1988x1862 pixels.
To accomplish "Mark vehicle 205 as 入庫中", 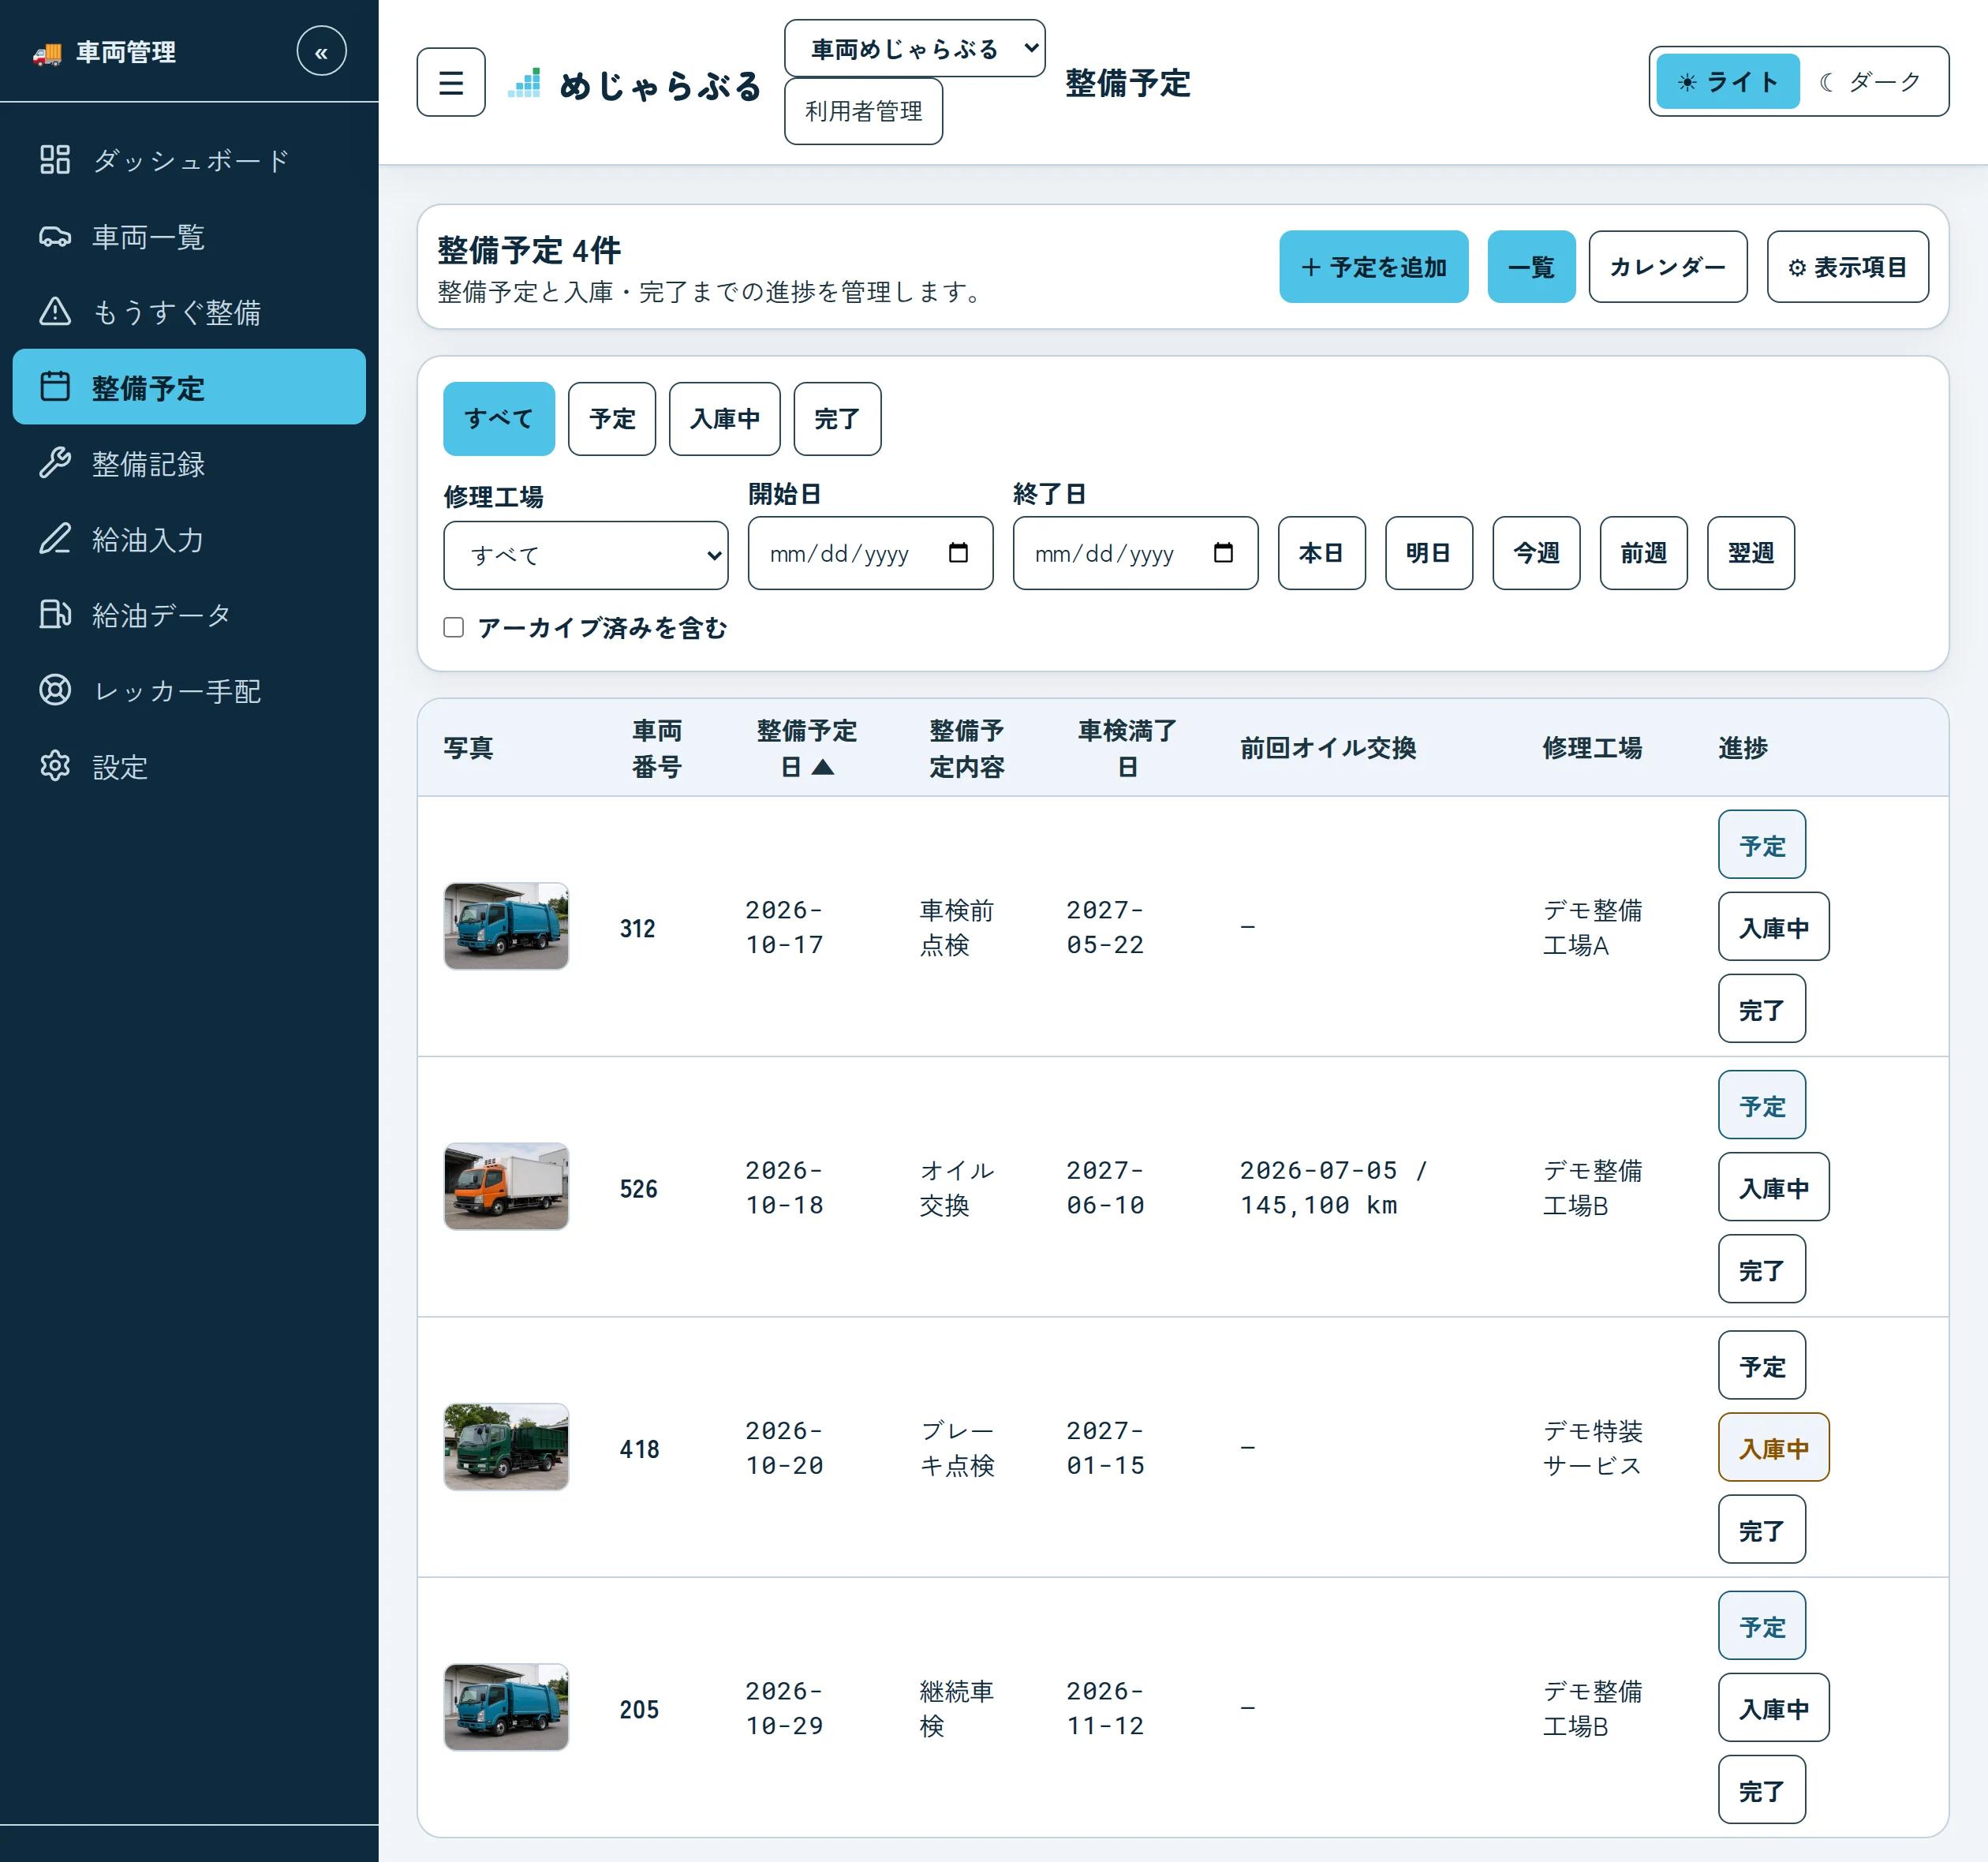I will point(1773,1708).
